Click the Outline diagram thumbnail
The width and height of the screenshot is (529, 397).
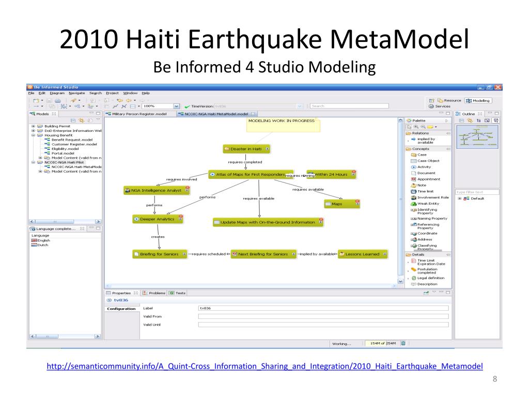pyautogui.click(x=477, y=136)
